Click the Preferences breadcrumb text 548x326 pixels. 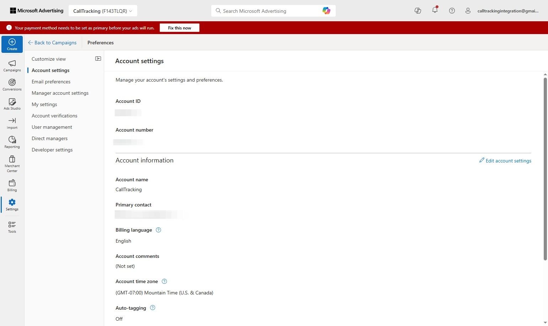(x=101, y=43)
